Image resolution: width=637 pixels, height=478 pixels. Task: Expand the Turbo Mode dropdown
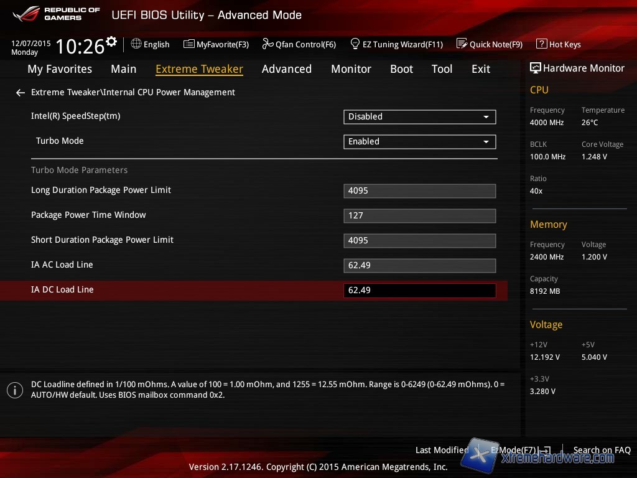[x=419, y=141]
